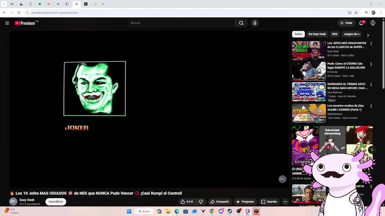Open Oye Arnold ICEBERG video thumbnail
This screenshot has height=216, width=385.
309,113
